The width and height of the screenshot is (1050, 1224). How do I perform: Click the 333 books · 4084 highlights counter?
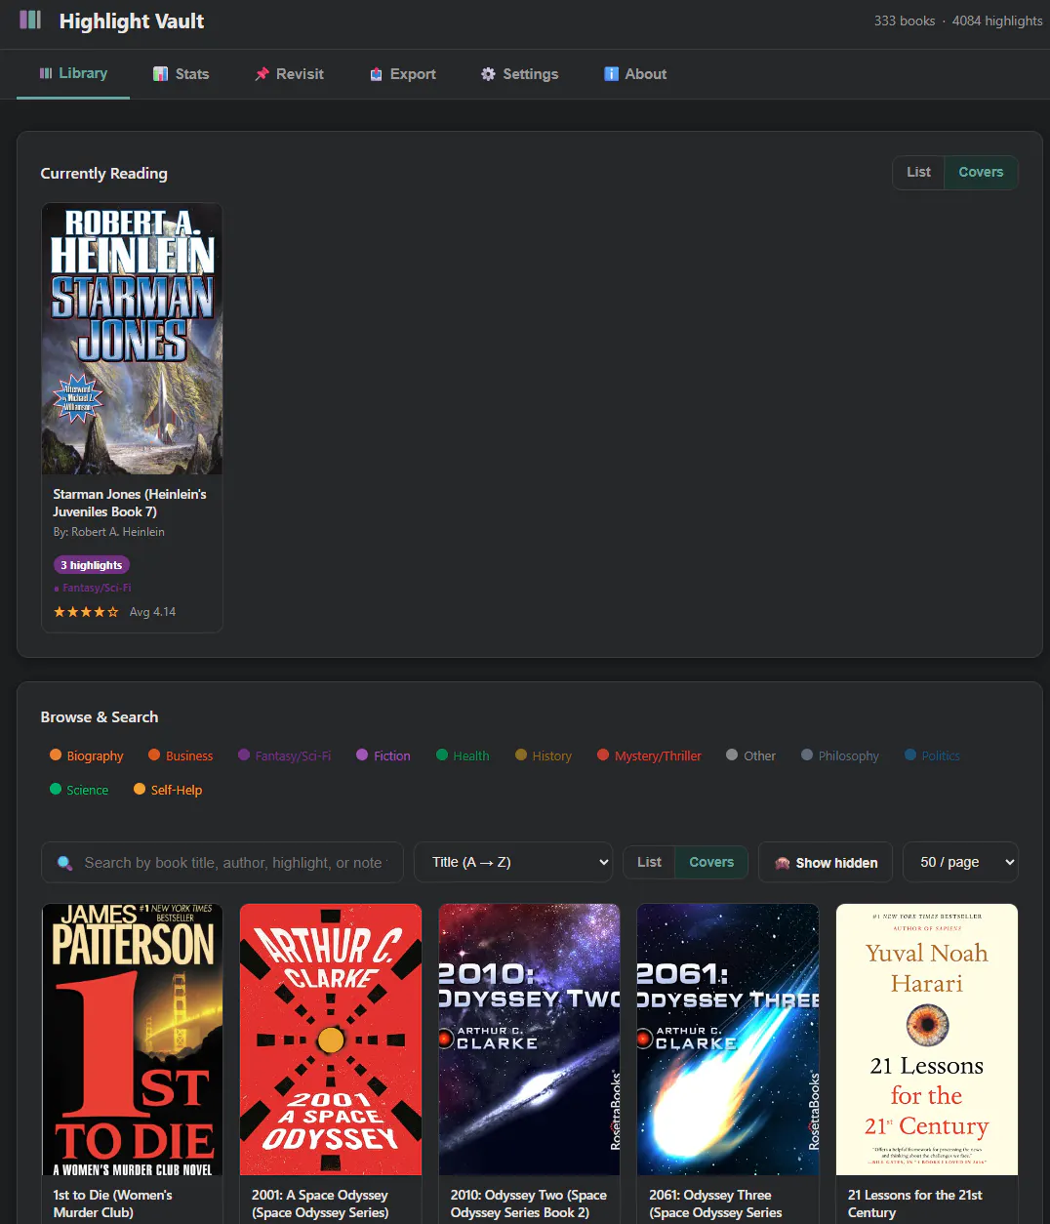click(958, 20)
